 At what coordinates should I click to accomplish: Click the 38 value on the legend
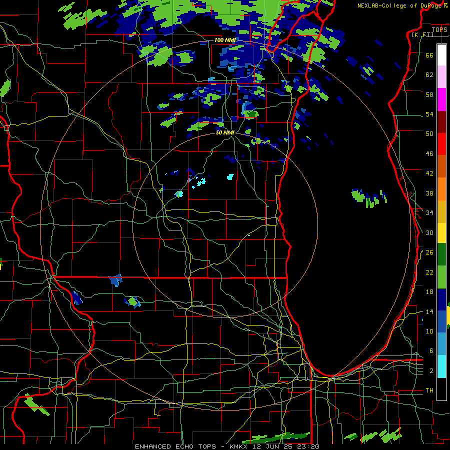429,193
